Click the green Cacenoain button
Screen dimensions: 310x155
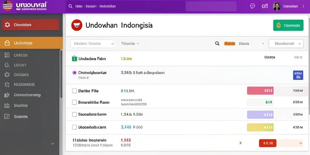(x=288, y=25)
